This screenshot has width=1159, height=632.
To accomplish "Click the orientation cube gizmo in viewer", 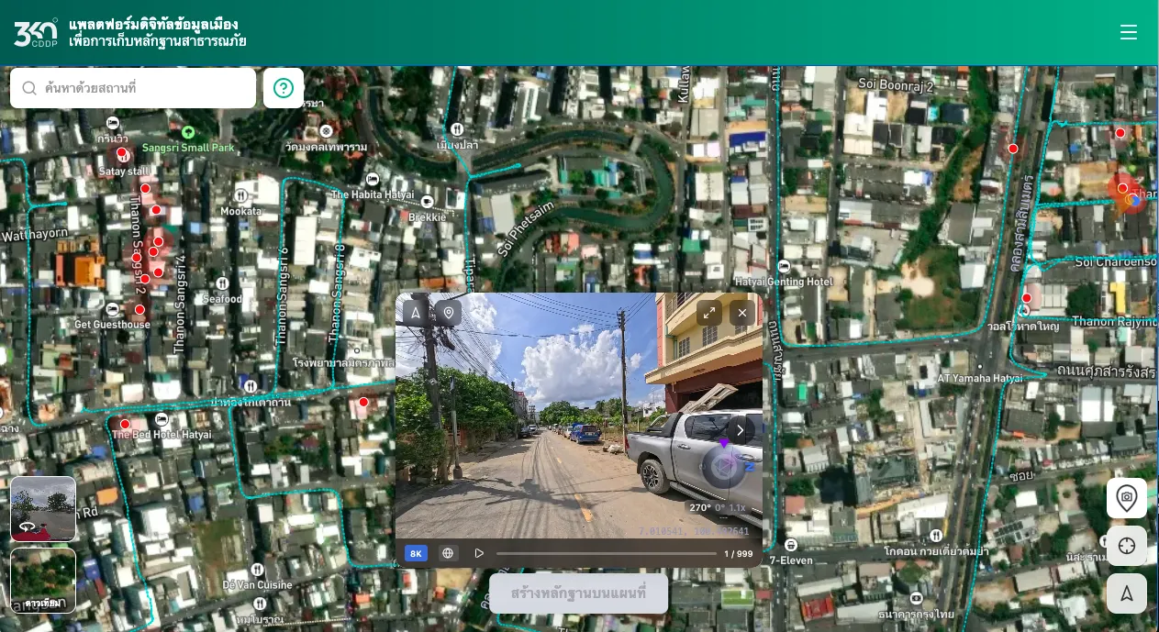I will coord(724,466).
